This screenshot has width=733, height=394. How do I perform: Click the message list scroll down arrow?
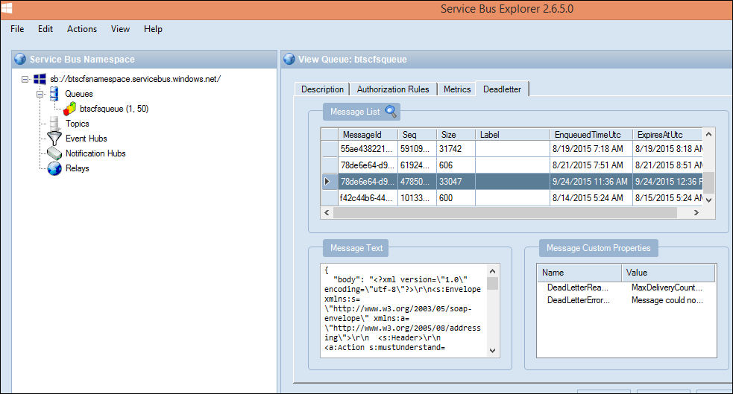click(x=708, y=200)
